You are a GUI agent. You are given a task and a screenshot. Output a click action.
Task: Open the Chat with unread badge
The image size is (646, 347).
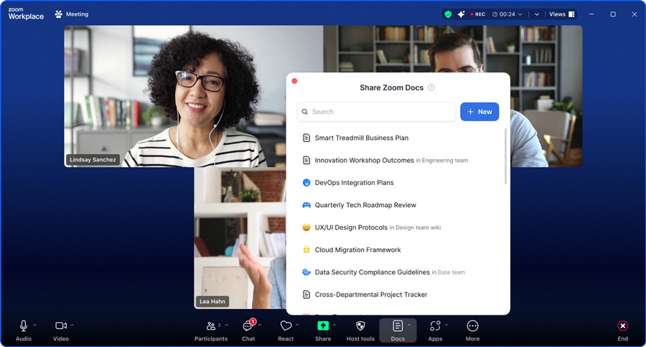pyautogui.click(x=248, y=326)
